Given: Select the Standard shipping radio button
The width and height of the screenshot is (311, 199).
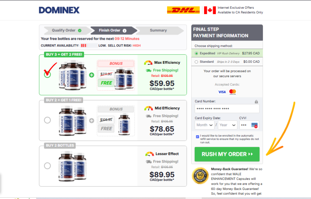Looking at the screenshot, I should pyautogui.click(x=196, y=62).
